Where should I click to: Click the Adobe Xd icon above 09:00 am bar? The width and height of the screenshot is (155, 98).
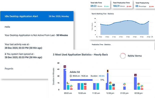[65, 66]
